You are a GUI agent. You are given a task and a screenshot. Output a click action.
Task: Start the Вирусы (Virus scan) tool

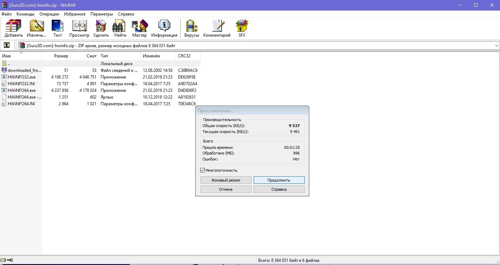192,29
